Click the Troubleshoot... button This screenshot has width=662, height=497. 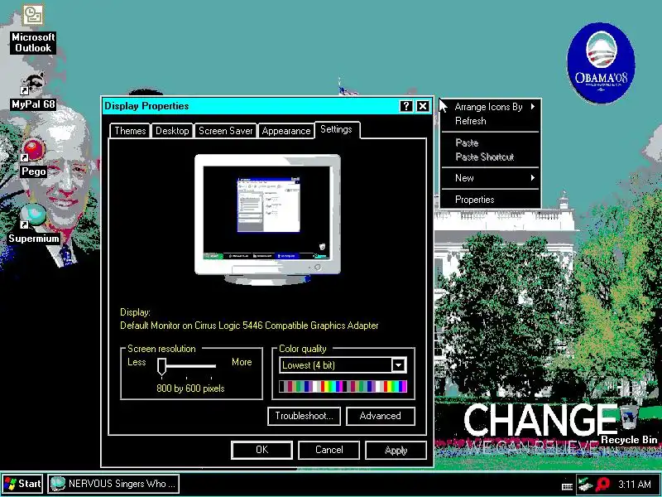pyautogui.click(x=304, y=417)
